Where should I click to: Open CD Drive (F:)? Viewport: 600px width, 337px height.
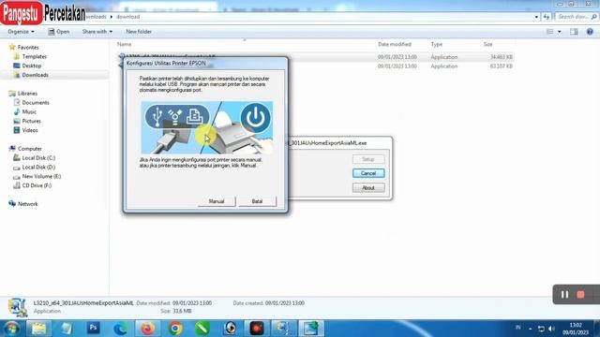(37, 185)
